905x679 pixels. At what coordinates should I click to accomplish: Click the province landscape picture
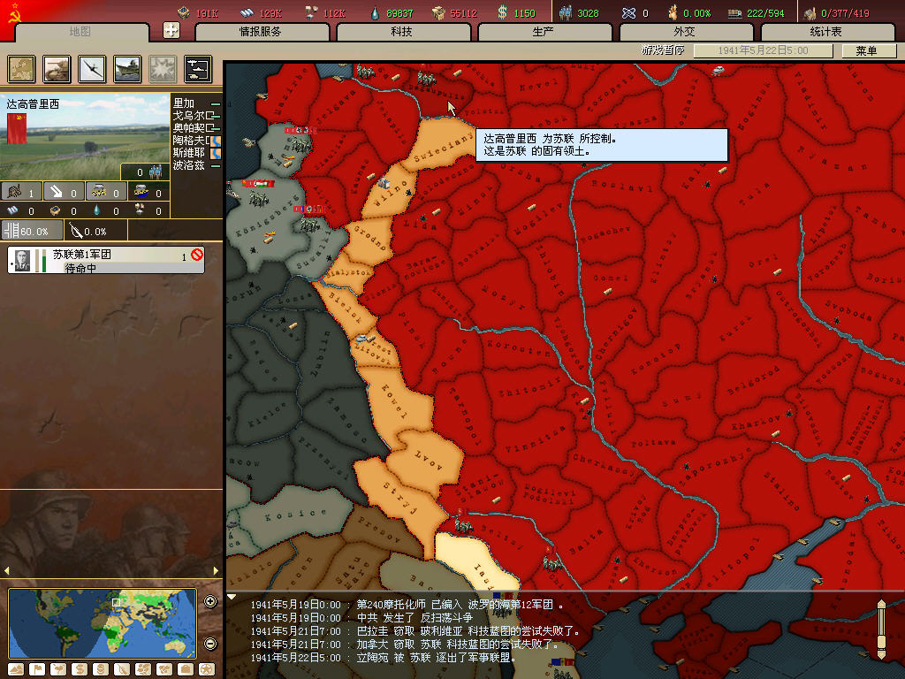pos(85,137)
